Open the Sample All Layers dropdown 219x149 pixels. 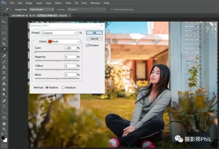click(x=86, y=10)
